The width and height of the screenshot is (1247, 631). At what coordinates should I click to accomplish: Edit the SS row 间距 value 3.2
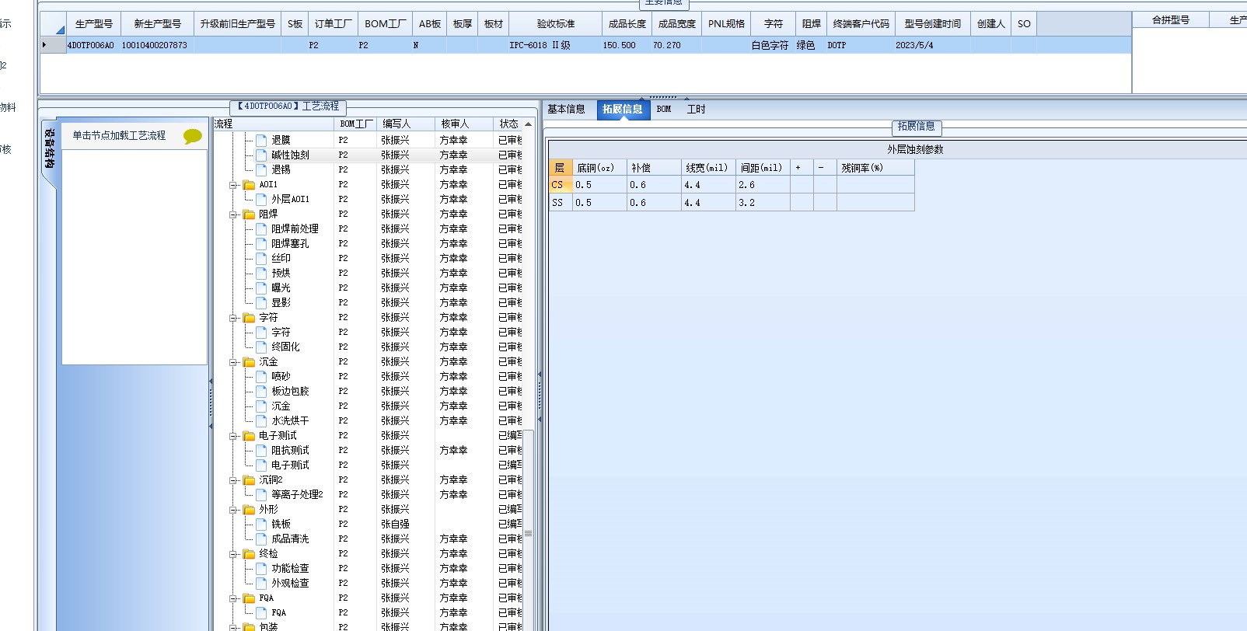click(x=763, y=202)
